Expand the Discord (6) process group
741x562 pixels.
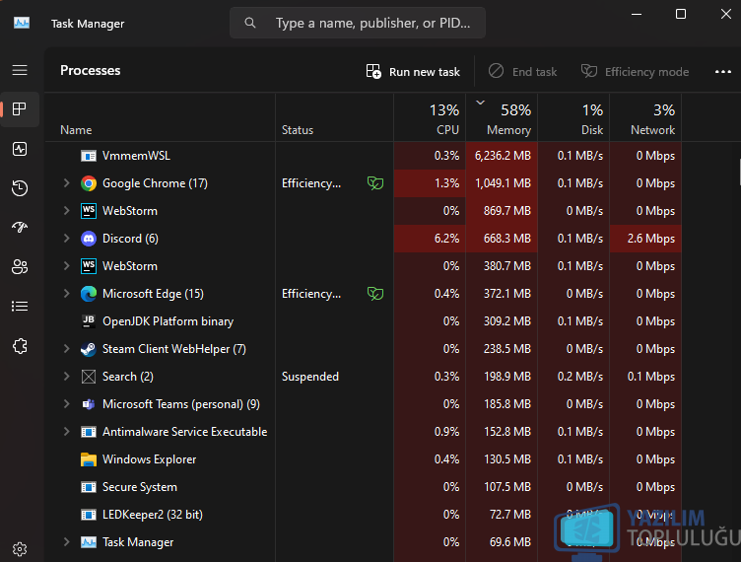pyautogui.click(x=67, y=239)
